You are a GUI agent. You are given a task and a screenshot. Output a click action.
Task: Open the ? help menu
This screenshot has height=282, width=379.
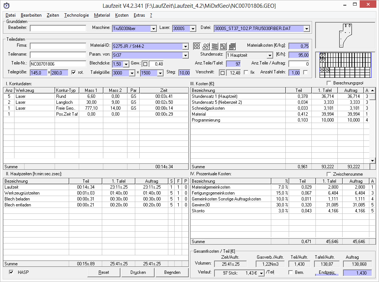151,15
